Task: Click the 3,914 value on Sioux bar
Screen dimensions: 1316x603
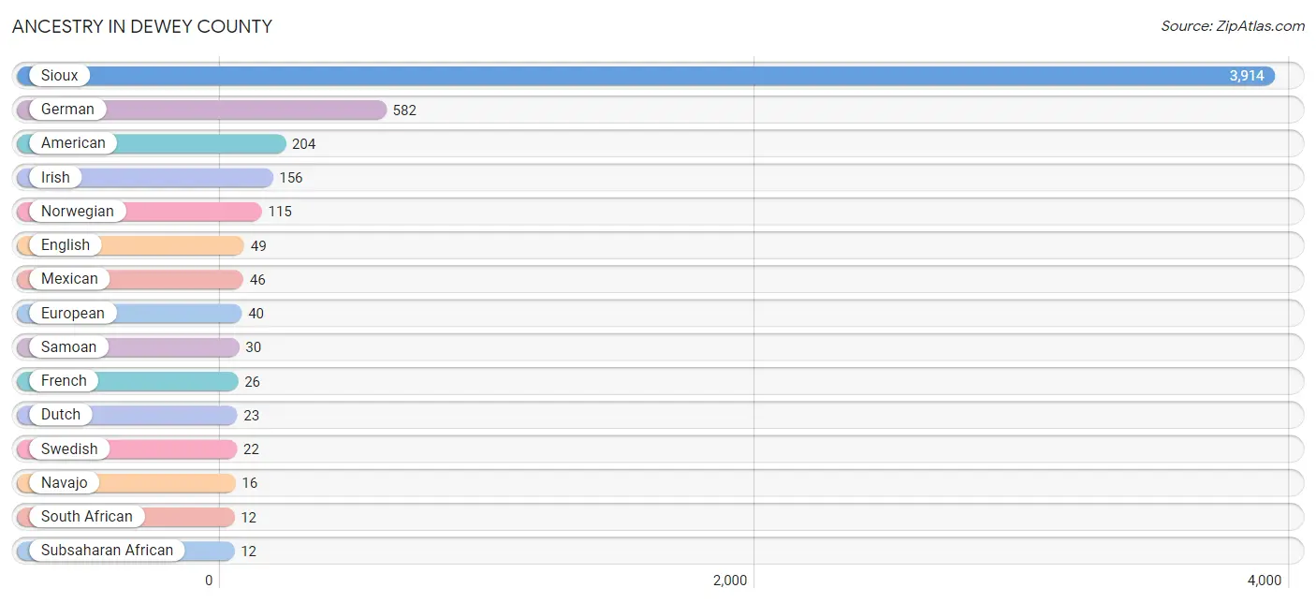Action: tap(1247, 76)
